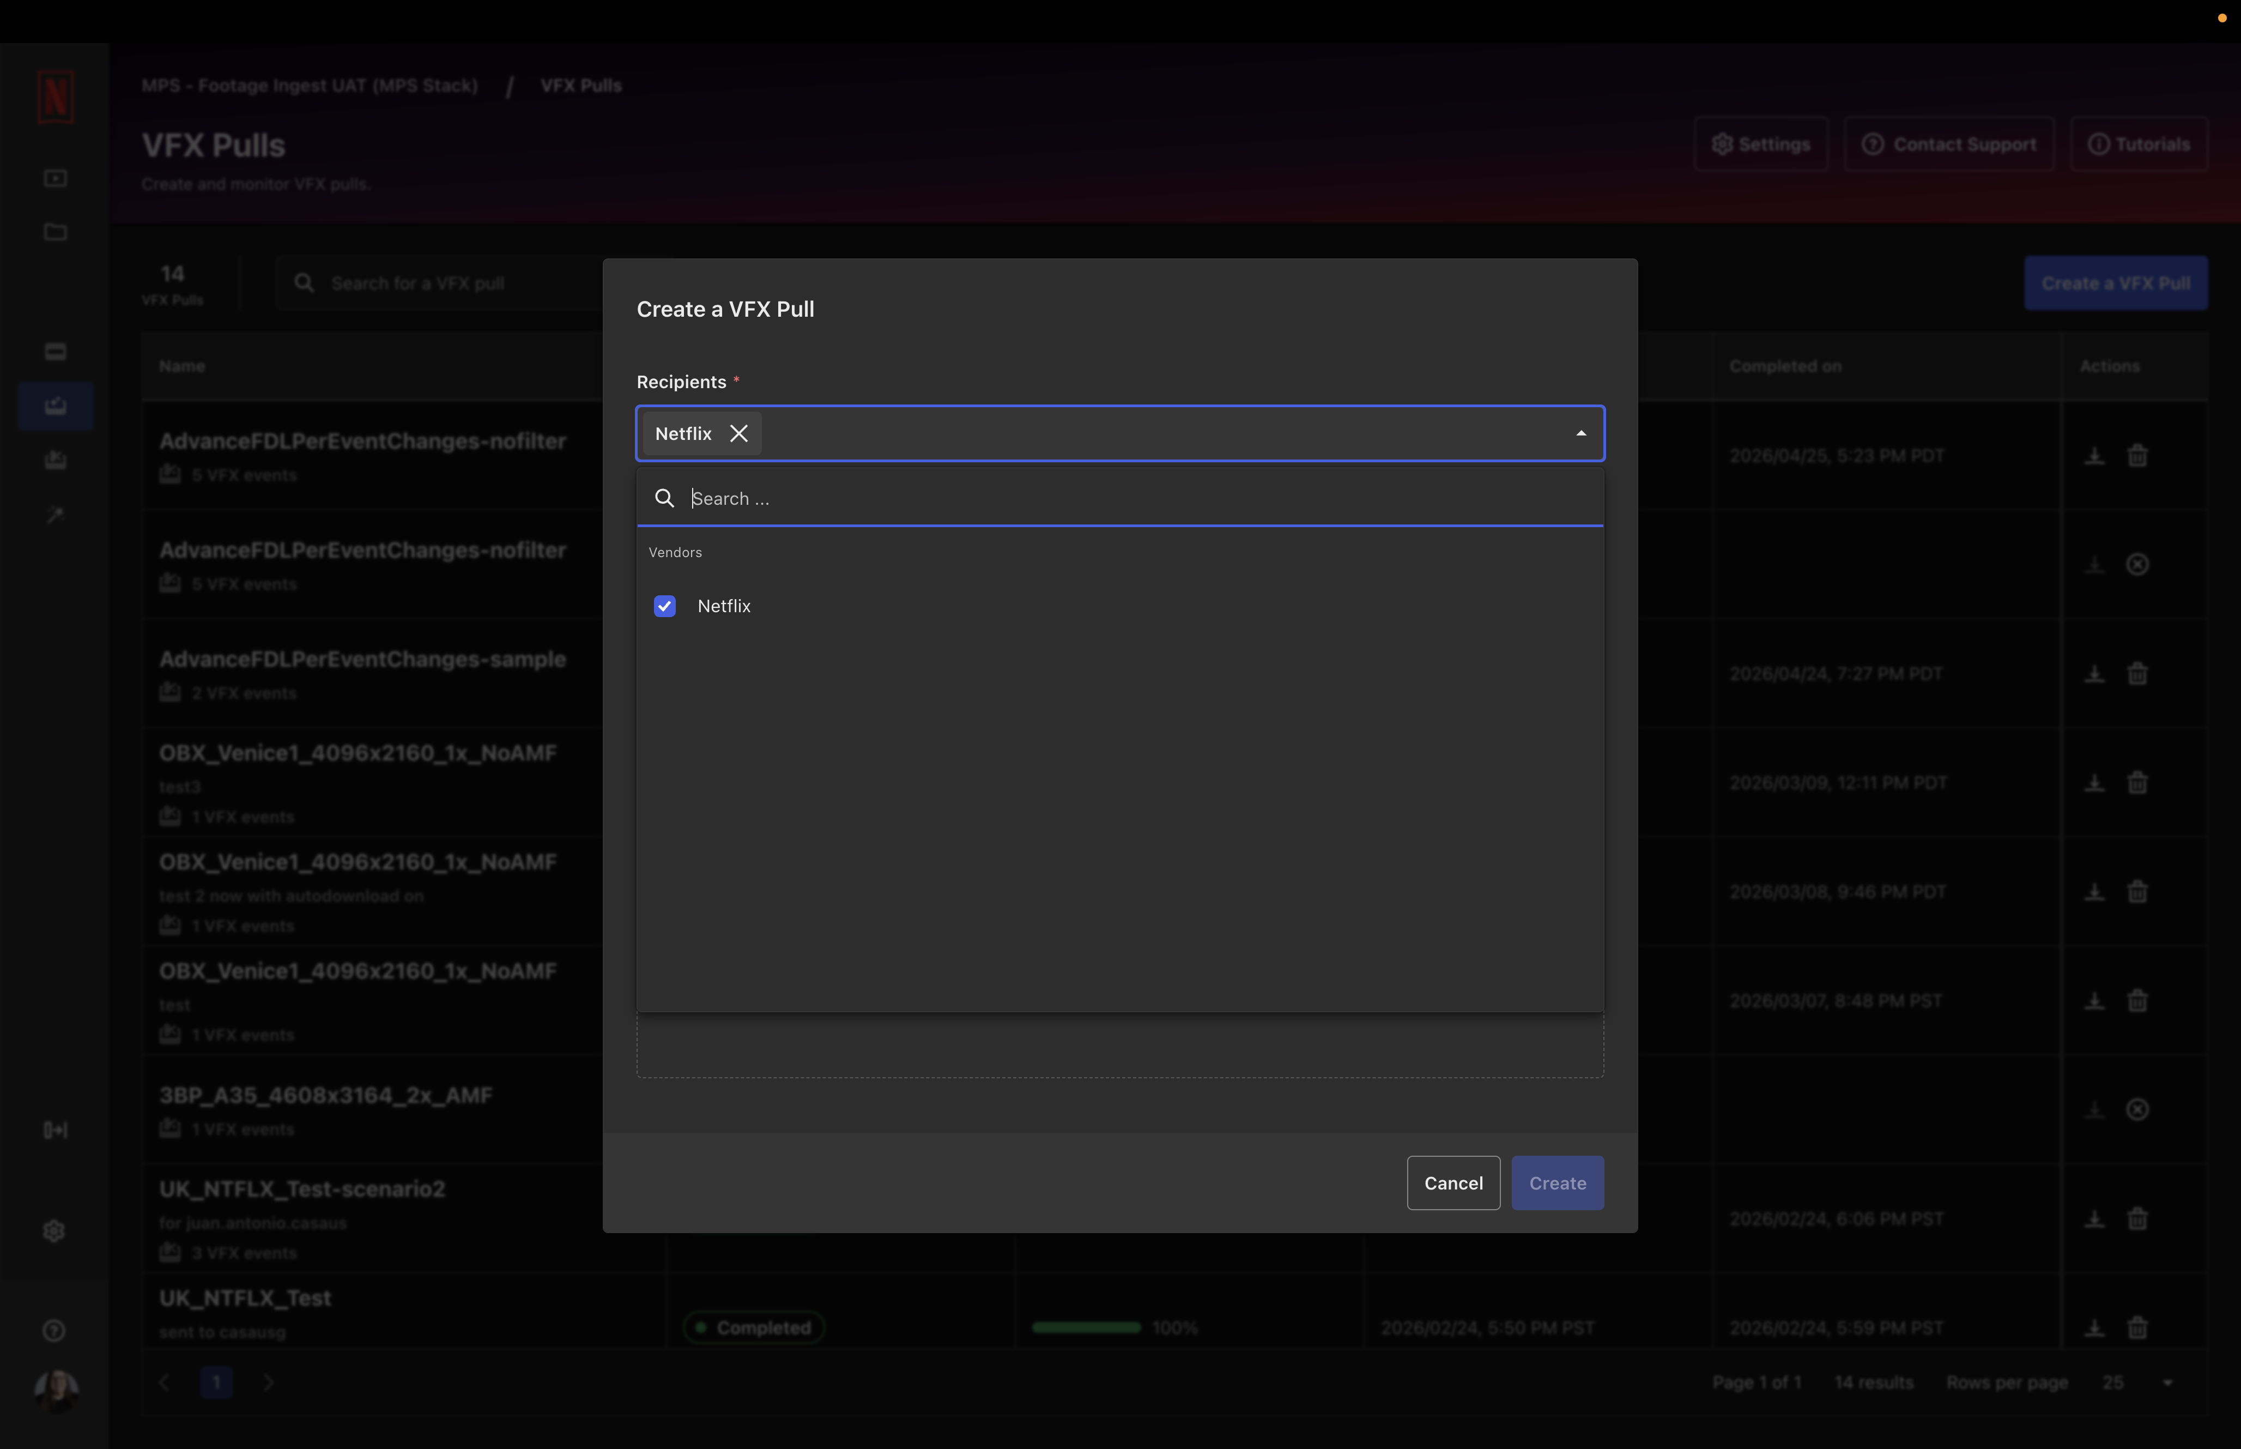Screen dimensions: 2241x1449
Task: Go to previous page arrow
Action: pos(165,1382)
